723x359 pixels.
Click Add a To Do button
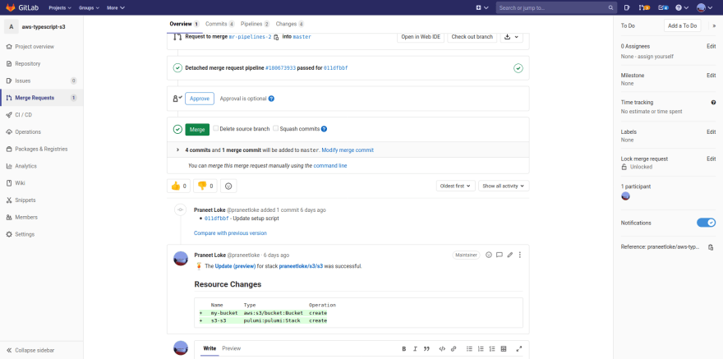tap(683, 25)
